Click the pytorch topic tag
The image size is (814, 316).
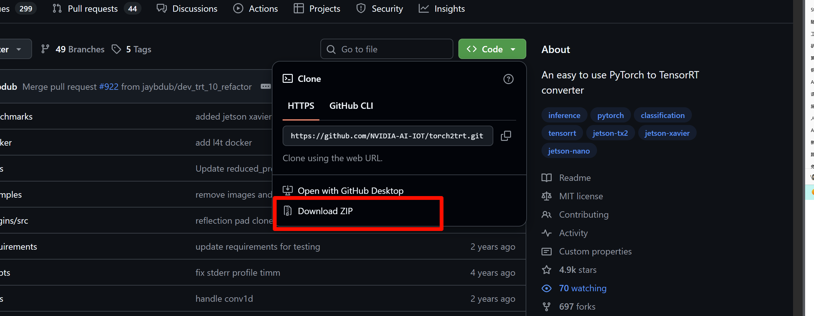[610, 115]
